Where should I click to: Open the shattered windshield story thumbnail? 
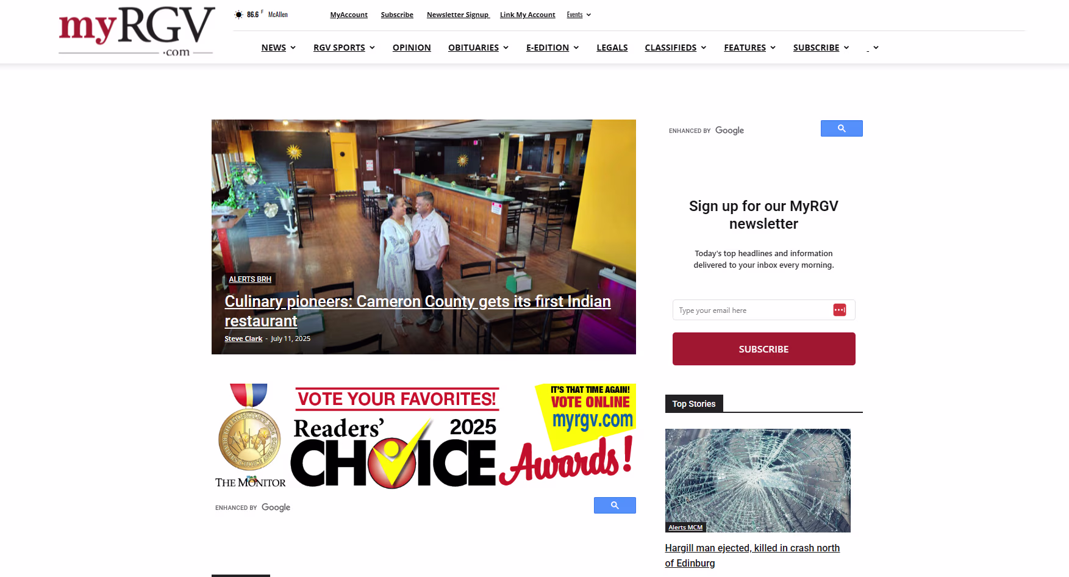point(757,481)
